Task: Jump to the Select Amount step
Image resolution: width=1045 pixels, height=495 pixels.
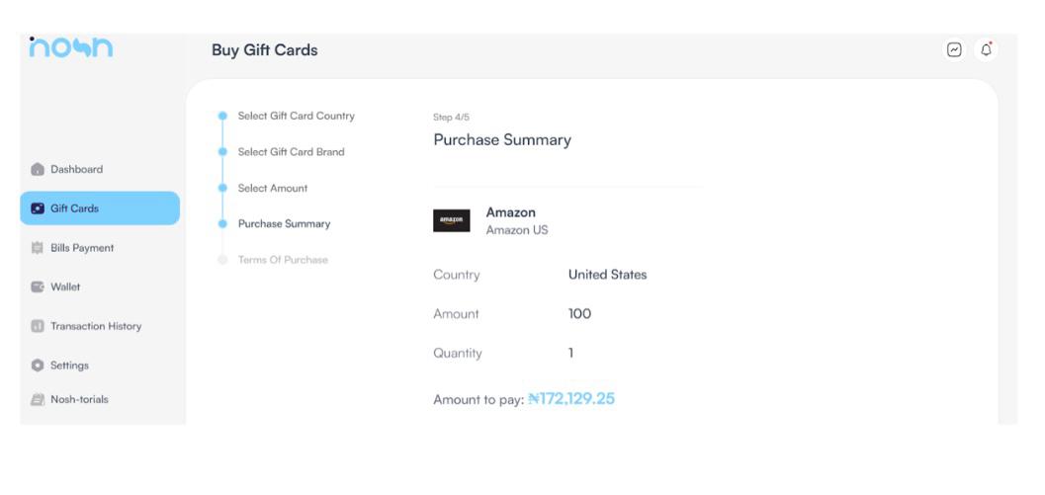Action: click(272, 188)
